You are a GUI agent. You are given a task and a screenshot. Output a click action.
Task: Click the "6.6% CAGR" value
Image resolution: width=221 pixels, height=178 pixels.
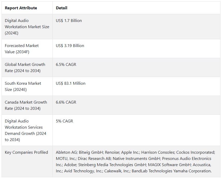coord(66,102)
